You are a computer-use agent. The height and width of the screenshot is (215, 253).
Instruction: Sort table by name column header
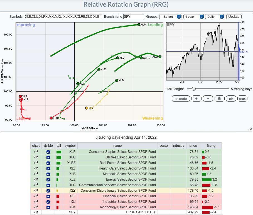(117, 146)
